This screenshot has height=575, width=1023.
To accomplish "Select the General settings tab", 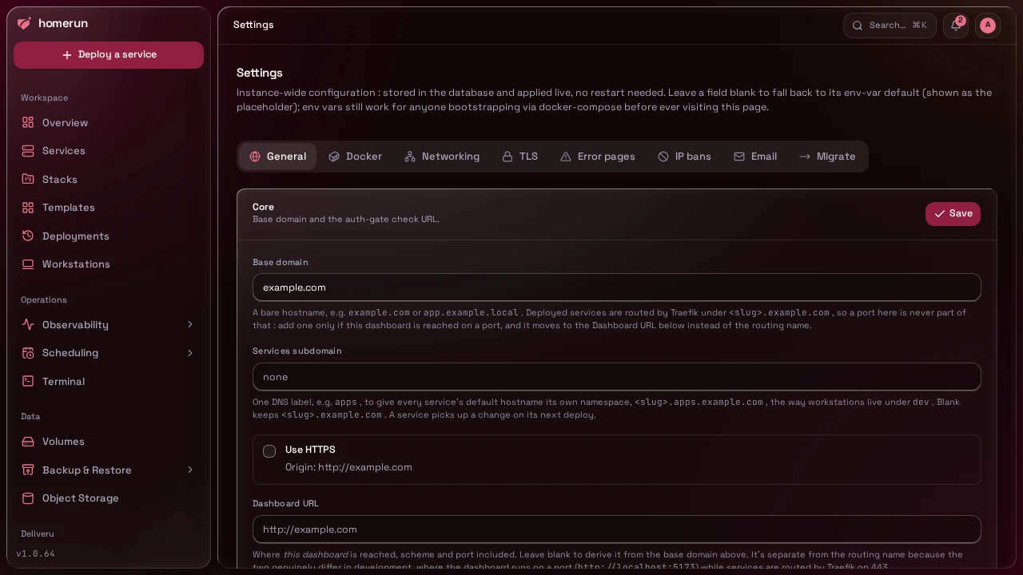I will (x=277, y=157).
